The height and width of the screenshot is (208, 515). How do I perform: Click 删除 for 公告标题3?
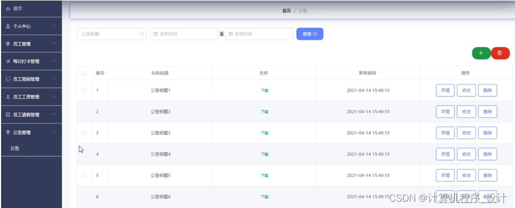point(487,133)
